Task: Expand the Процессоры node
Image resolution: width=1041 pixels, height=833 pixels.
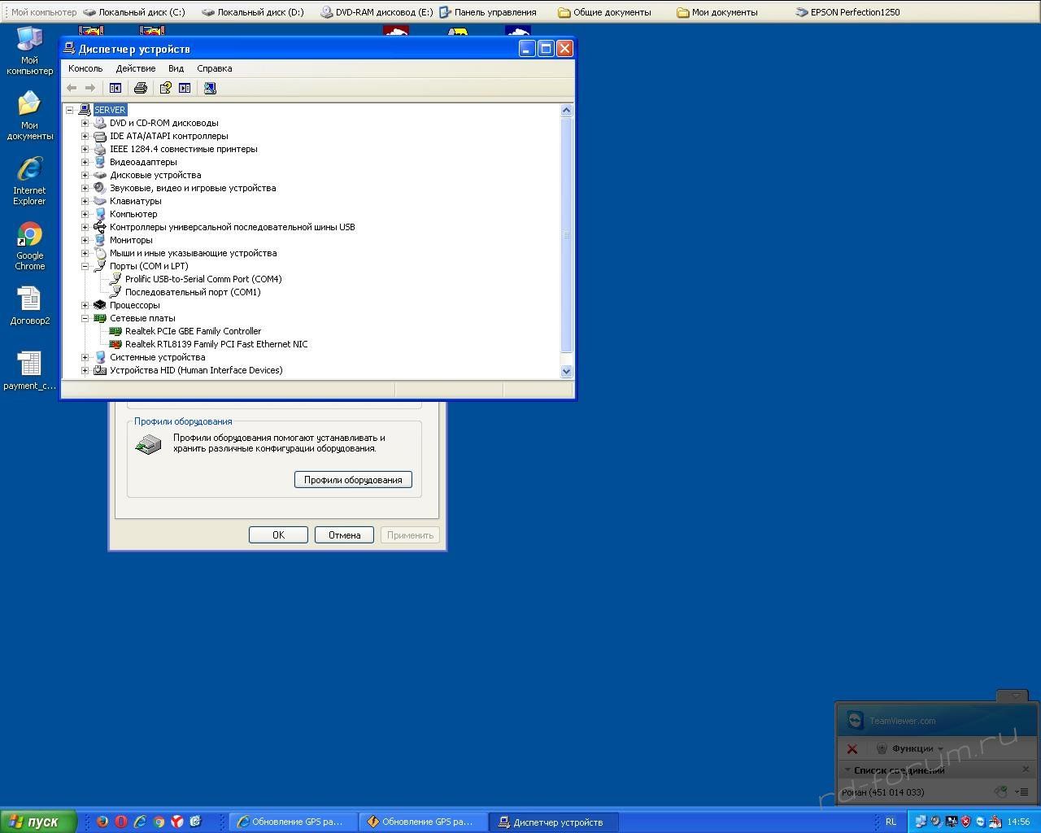Action: pos(85,305)
